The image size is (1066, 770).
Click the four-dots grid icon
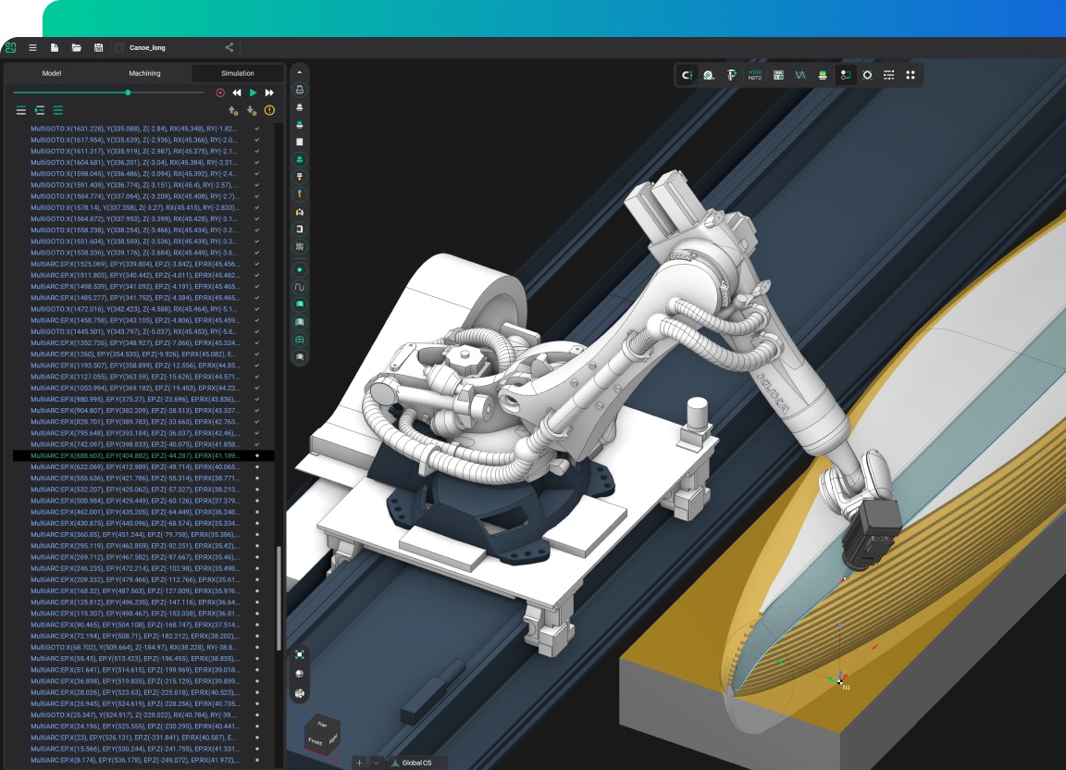(x=911, y=75)
